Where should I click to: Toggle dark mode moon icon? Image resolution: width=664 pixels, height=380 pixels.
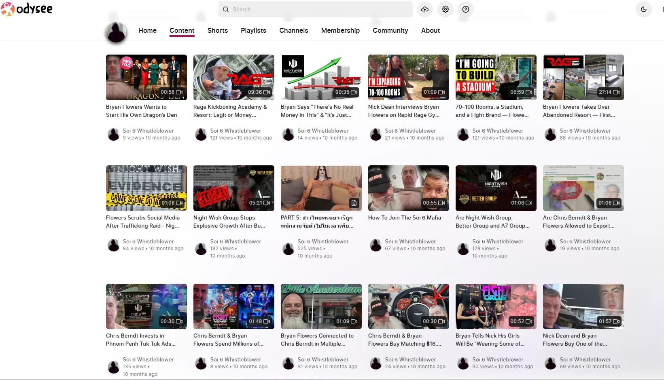point(644,9)
